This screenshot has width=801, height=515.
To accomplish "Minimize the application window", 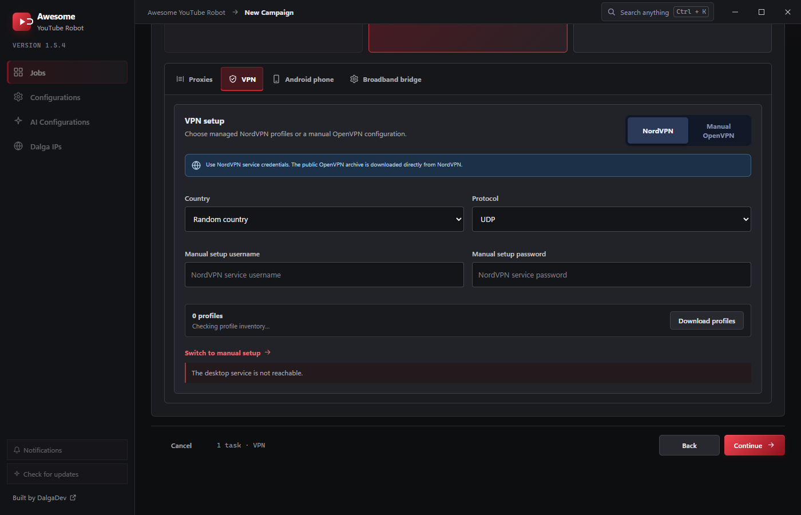I will click(x=735, y=12).
